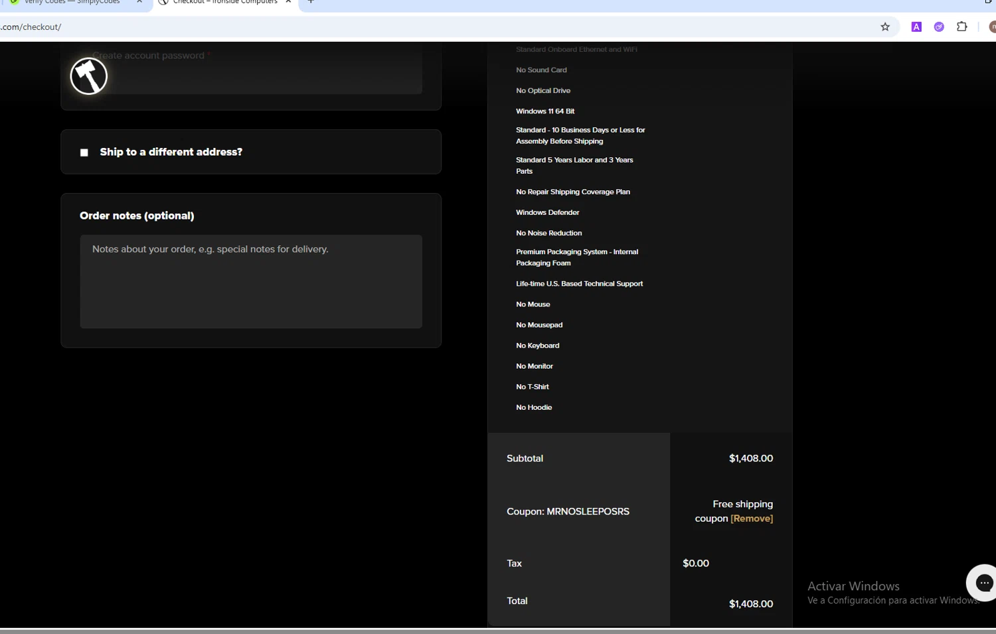
Task: Click the No T-Shirt line
Action: [533, 387]
